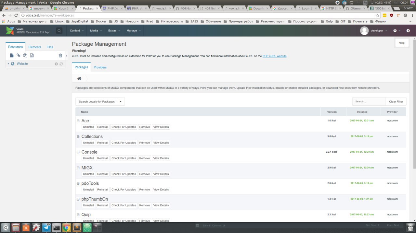Click the browser back arrow
This screenshot has width=416, height=233.
pyautogui.click(x=4, y=15)
